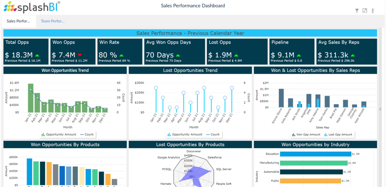This screenshot has width=386, height=187.
Task: Click the Lost Opps KPI card
Action: pyautogui.click(x=237, y=51)
